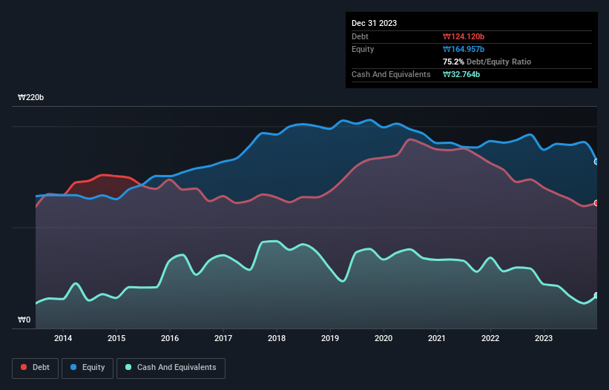Click the red Debt legend dot
609x390 pixels.
(24, 367)
